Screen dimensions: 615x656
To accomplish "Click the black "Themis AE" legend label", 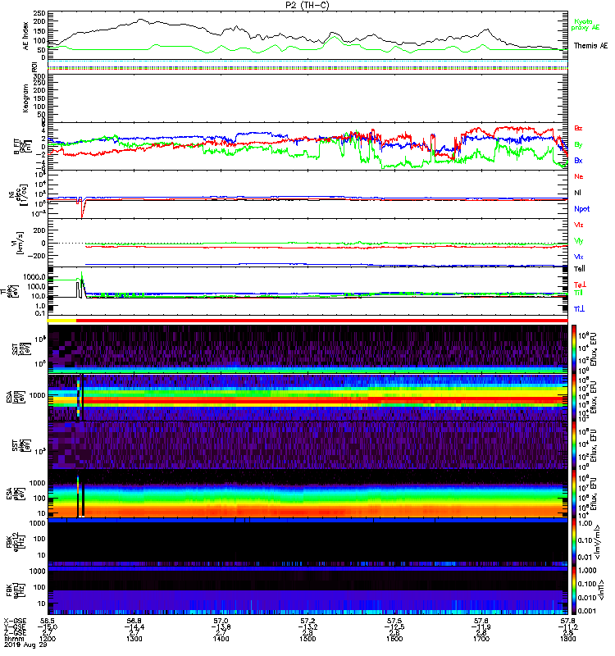I will [x=590, y=46].
